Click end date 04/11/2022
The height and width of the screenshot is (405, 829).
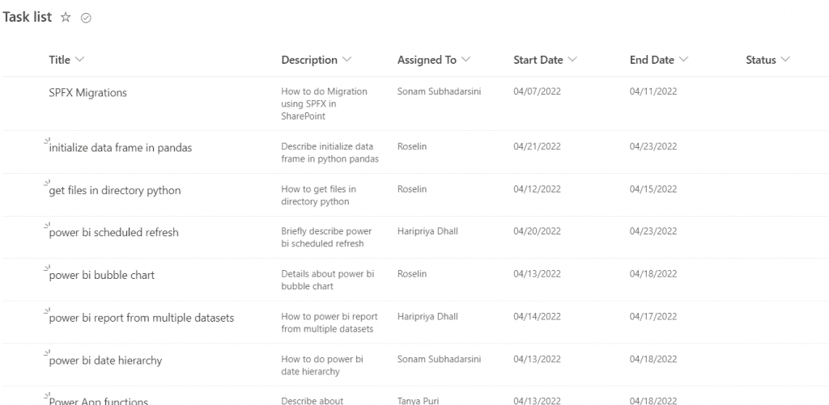[653, 91]
